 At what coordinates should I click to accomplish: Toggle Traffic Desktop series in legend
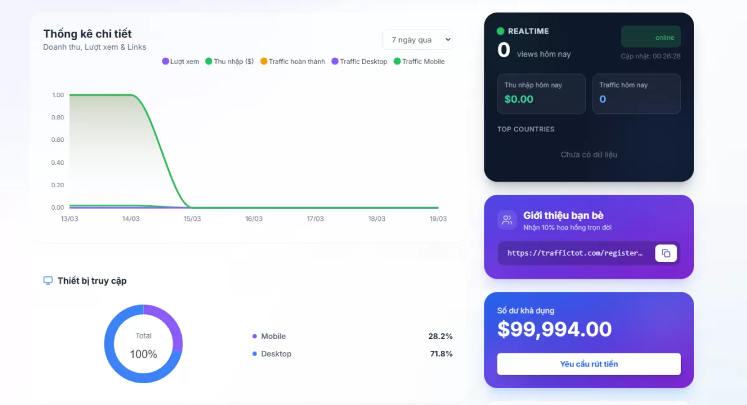coord(359,62)
